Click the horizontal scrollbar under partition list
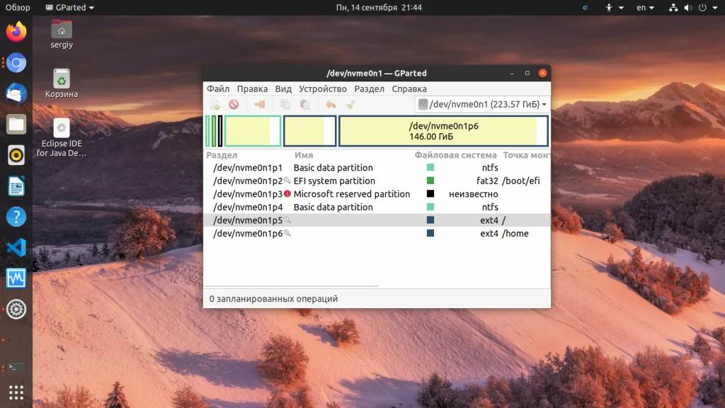This screenshot has width=725, height=408. click(x=292, y=286)
